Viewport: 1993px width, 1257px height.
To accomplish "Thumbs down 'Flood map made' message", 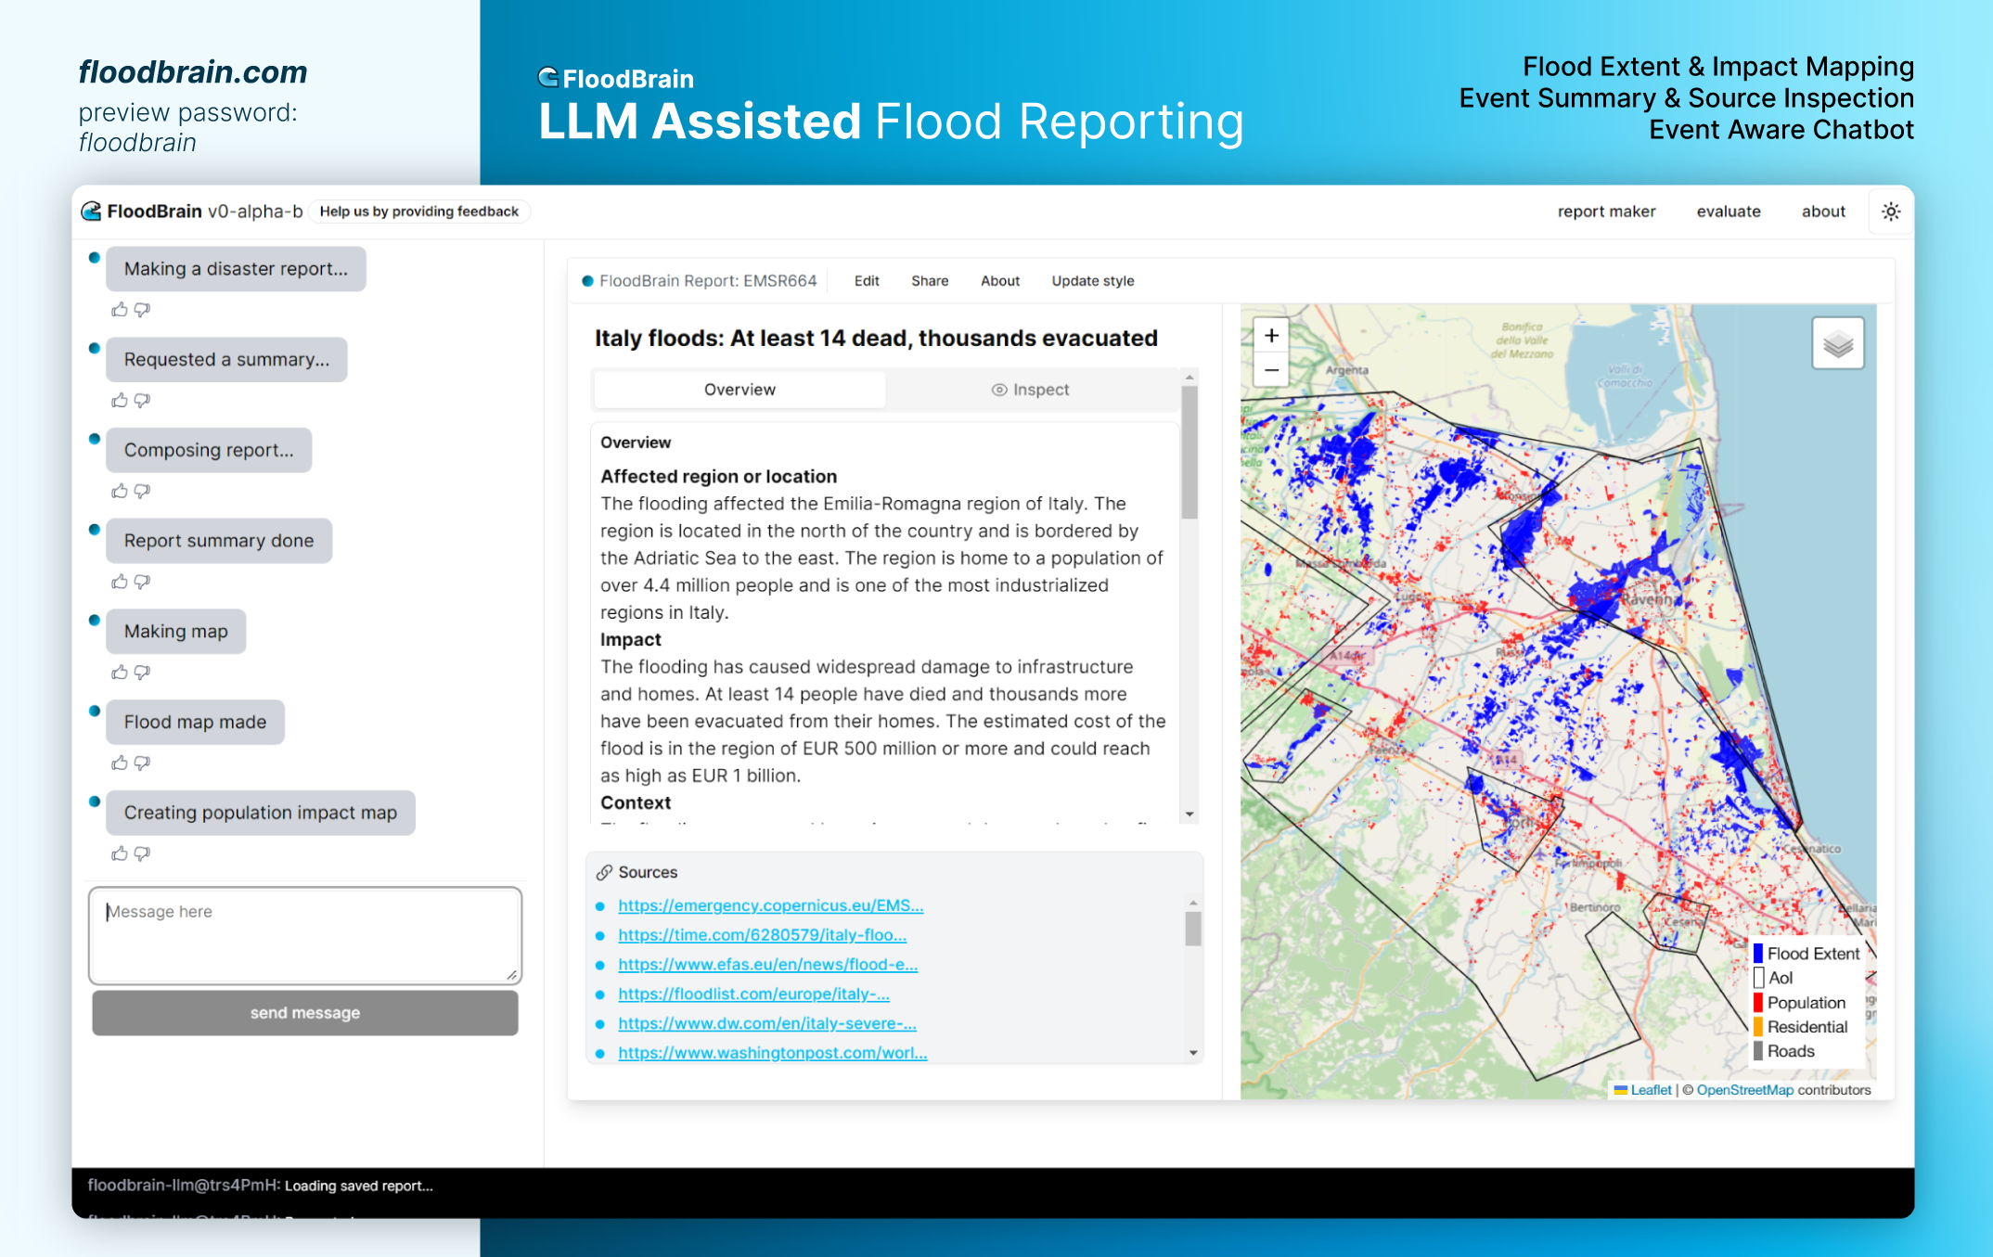I will point(142,763).
